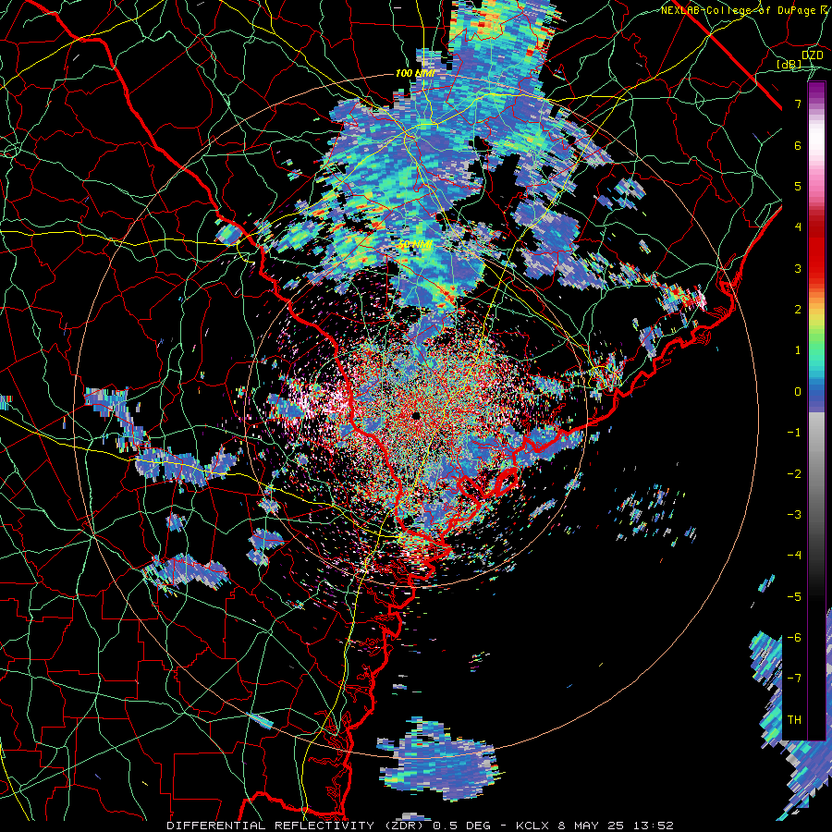Click the "-2" value on the color scale
832x832 pixels.
[794, 473]
